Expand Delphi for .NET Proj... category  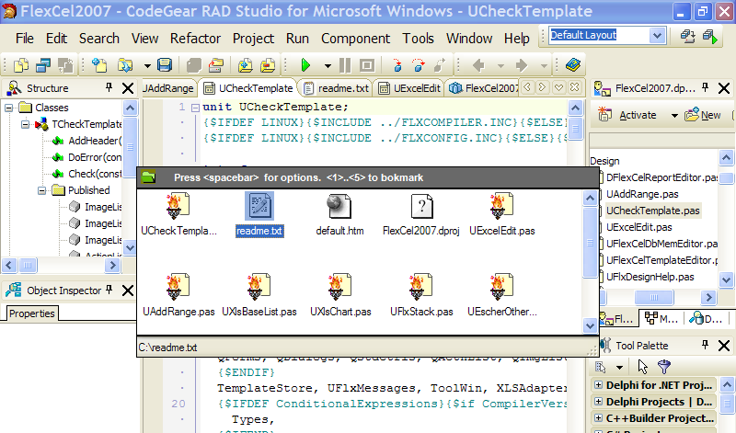tap(598, 385)
